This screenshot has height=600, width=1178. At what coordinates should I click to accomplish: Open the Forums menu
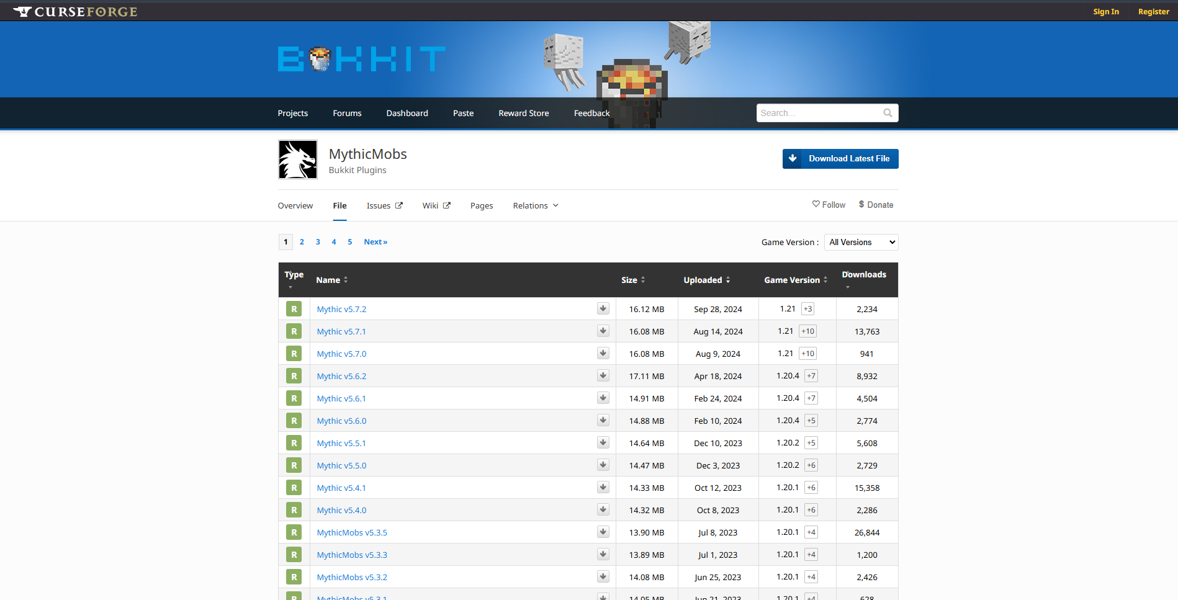pyautogui.click(x=347, y=113)
